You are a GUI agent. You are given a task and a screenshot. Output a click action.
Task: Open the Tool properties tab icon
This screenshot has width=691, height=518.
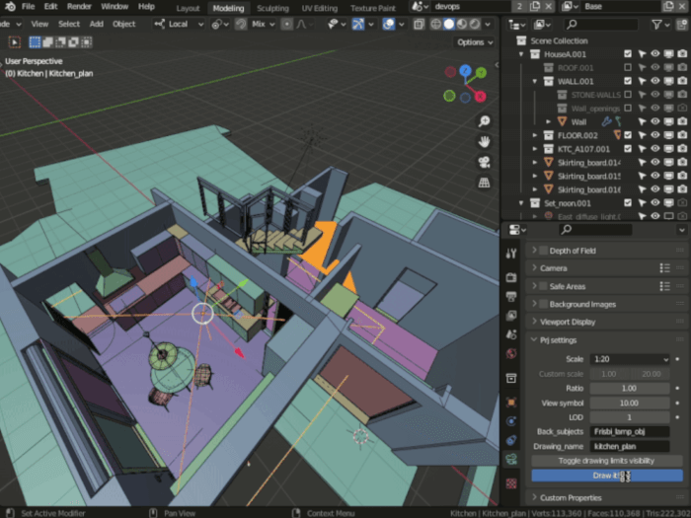tap(511, 254)
